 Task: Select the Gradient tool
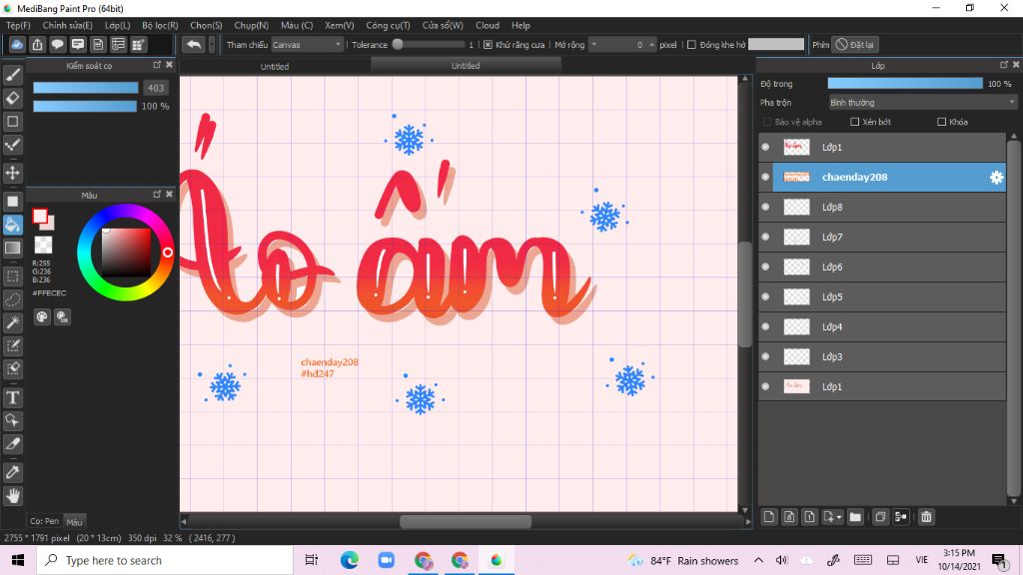click(x=12, y=248)
